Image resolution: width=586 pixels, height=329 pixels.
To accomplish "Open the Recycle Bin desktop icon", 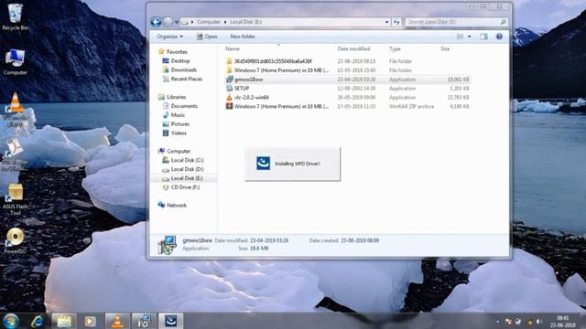I will click(x=15, y=16).
